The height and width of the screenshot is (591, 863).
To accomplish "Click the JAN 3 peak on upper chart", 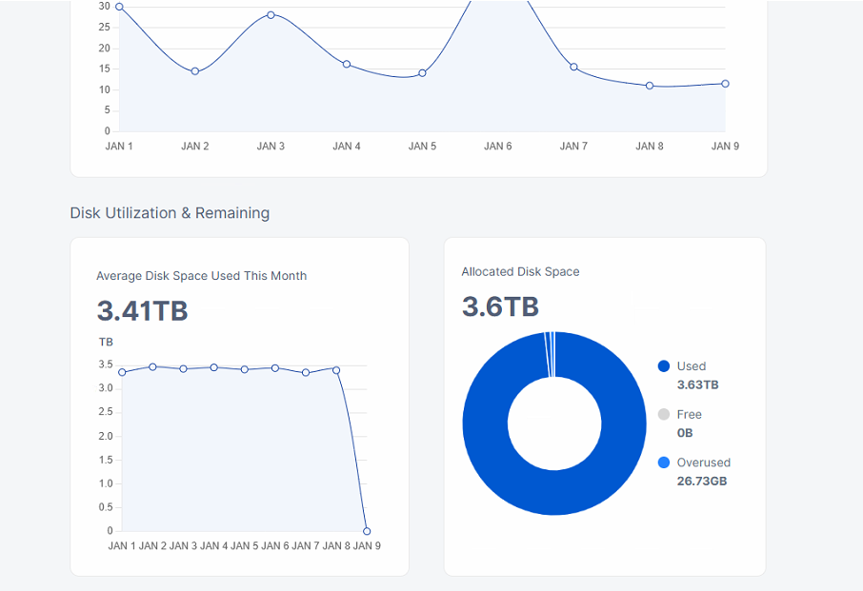I will pos(271,15).
